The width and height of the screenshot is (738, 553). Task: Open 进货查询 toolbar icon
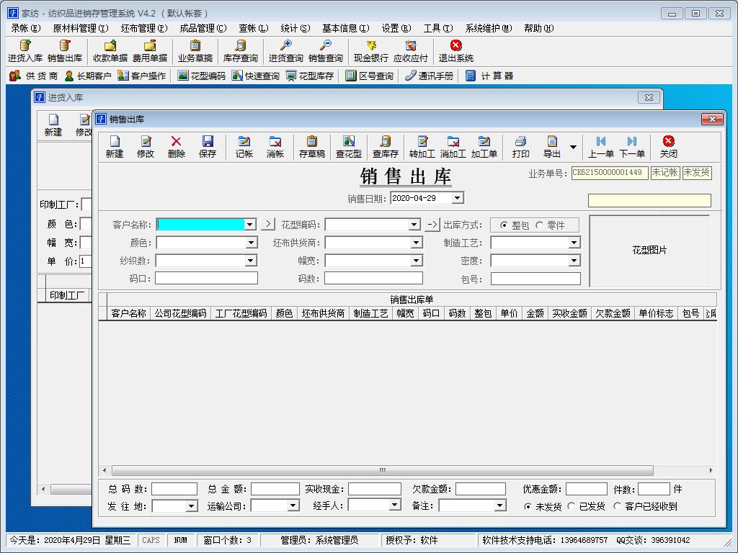(x=285, y=51)
